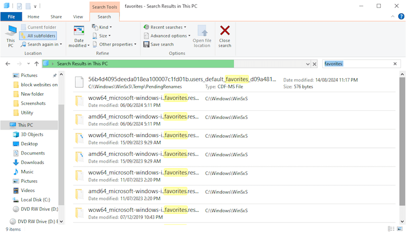Click the This PC ribbon location icon
Image resolution: width=406 pixels, height=234 pixels.
(x=11, y=36)
